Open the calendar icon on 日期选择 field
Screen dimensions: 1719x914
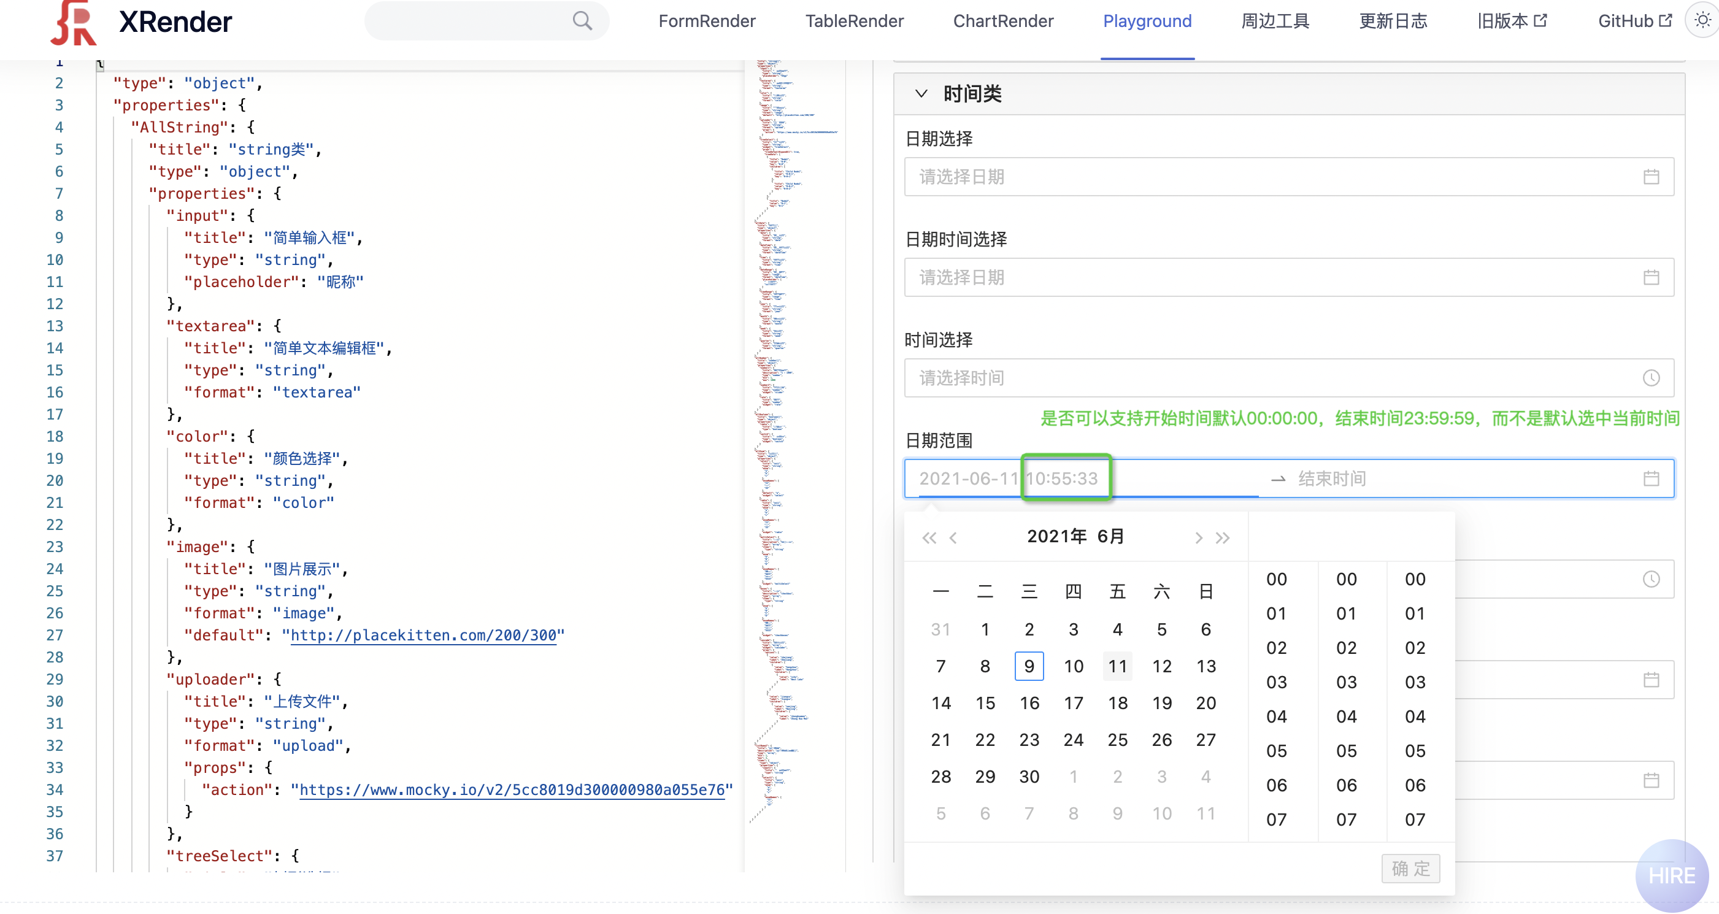pos(1653,177)
